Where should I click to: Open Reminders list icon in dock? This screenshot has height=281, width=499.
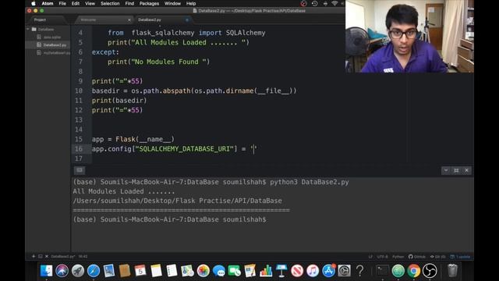click(x=172, y=271)
